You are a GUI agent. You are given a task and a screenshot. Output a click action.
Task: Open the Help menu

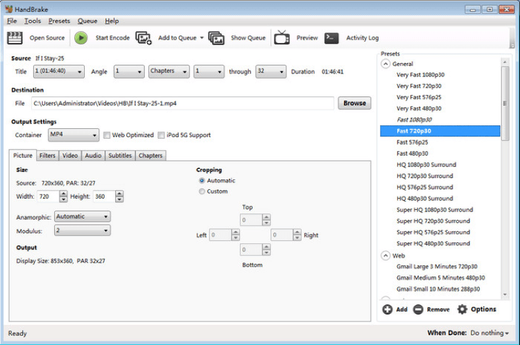click(x=112, y=21)
